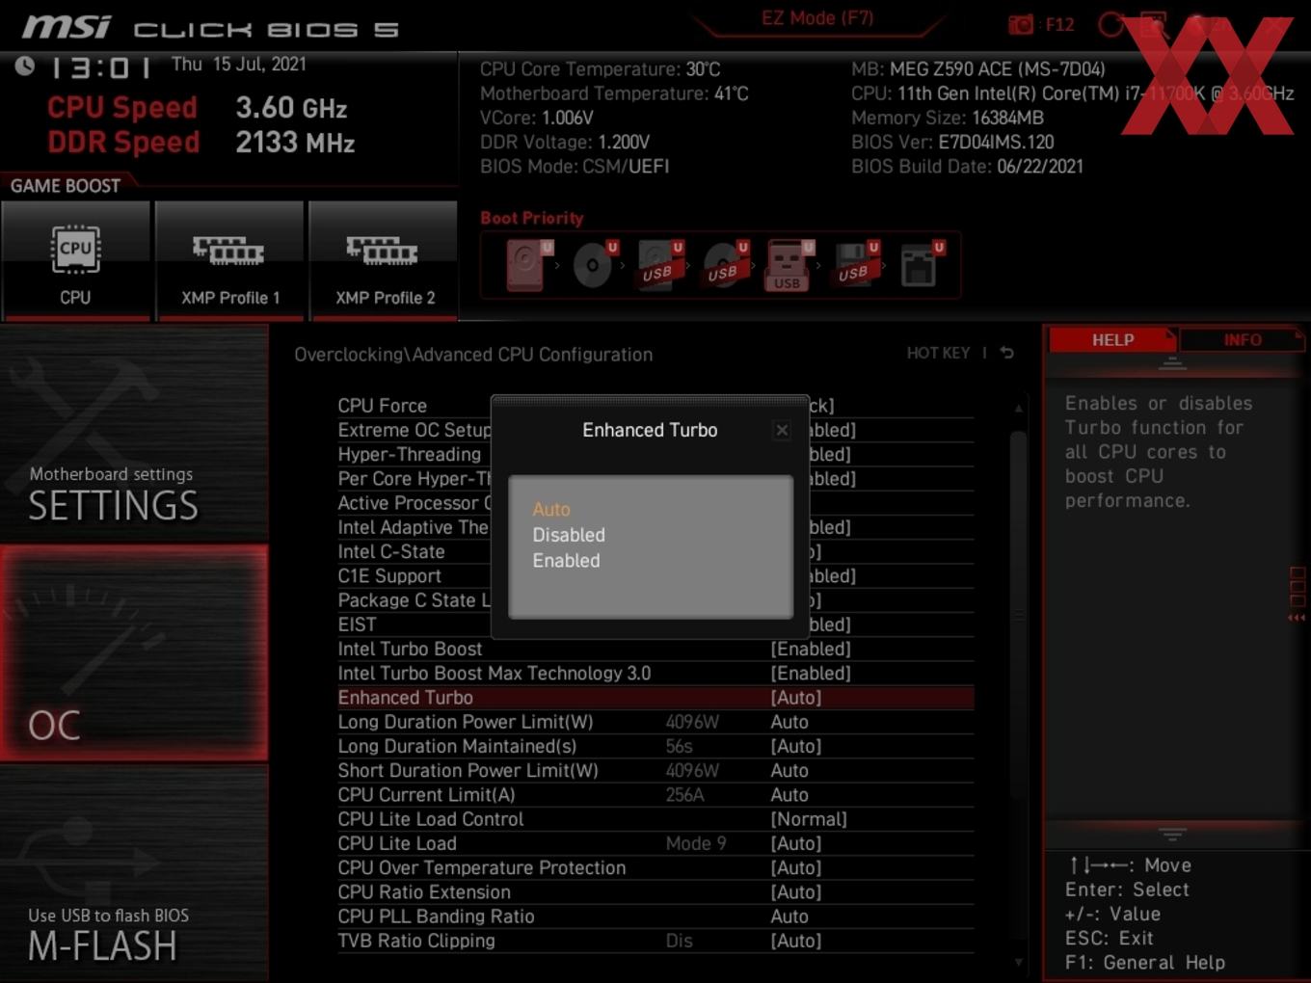
Task: Select the USB key boot device icon
Action: click(x=789, y=265)
